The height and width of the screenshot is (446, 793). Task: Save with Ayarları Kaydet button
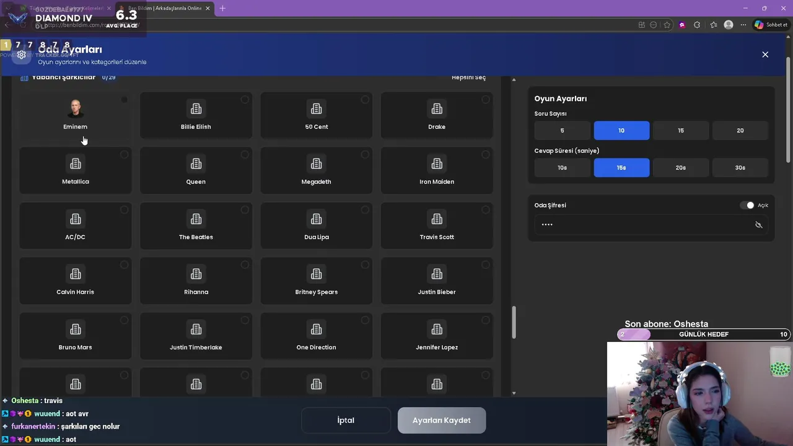[442, 420]
